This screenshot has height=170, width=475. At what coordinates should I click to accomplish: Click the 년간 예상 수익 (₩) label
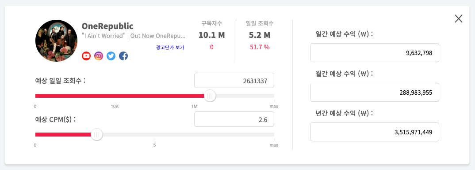(x=345, y=113)
